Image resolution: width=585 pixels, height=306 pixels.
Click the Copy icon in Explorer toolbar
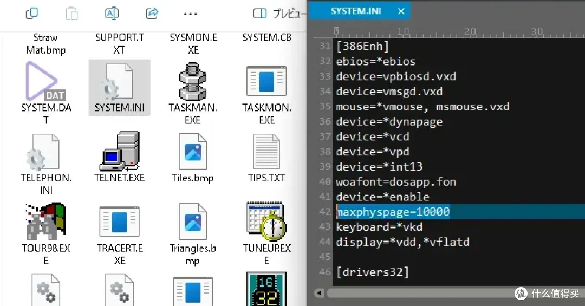point(32,14)
